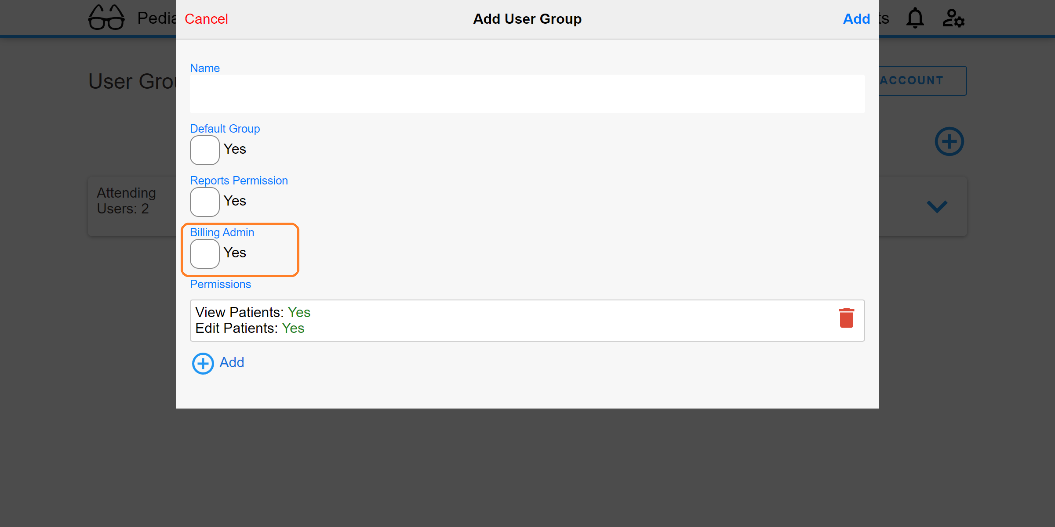
Task: Click Cancel to dismiss the dialog
Action: coord(207,19)
